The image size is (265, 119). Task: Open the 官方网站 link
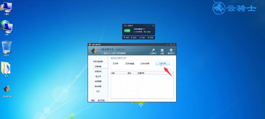(101, 100)
